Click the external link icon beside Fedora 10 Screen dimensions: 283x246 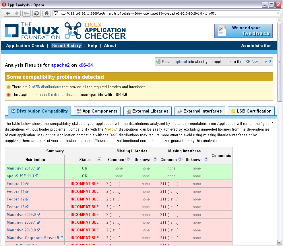27,184
